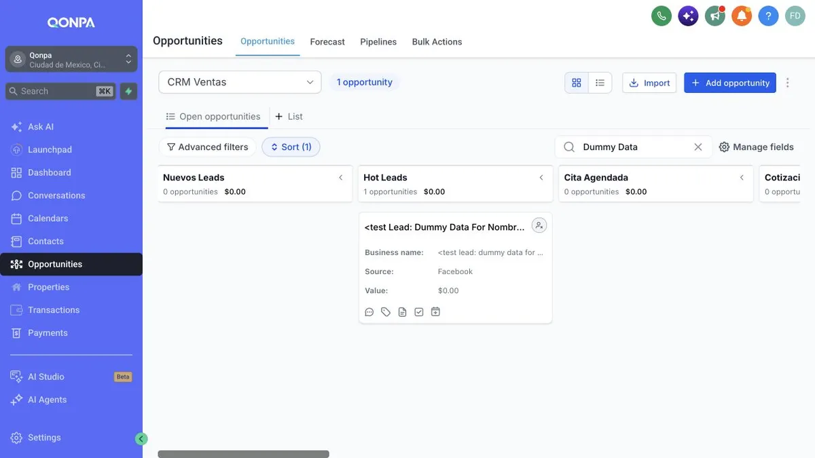
Task: Open the orange notifications bell
Action: coord(742,16)
